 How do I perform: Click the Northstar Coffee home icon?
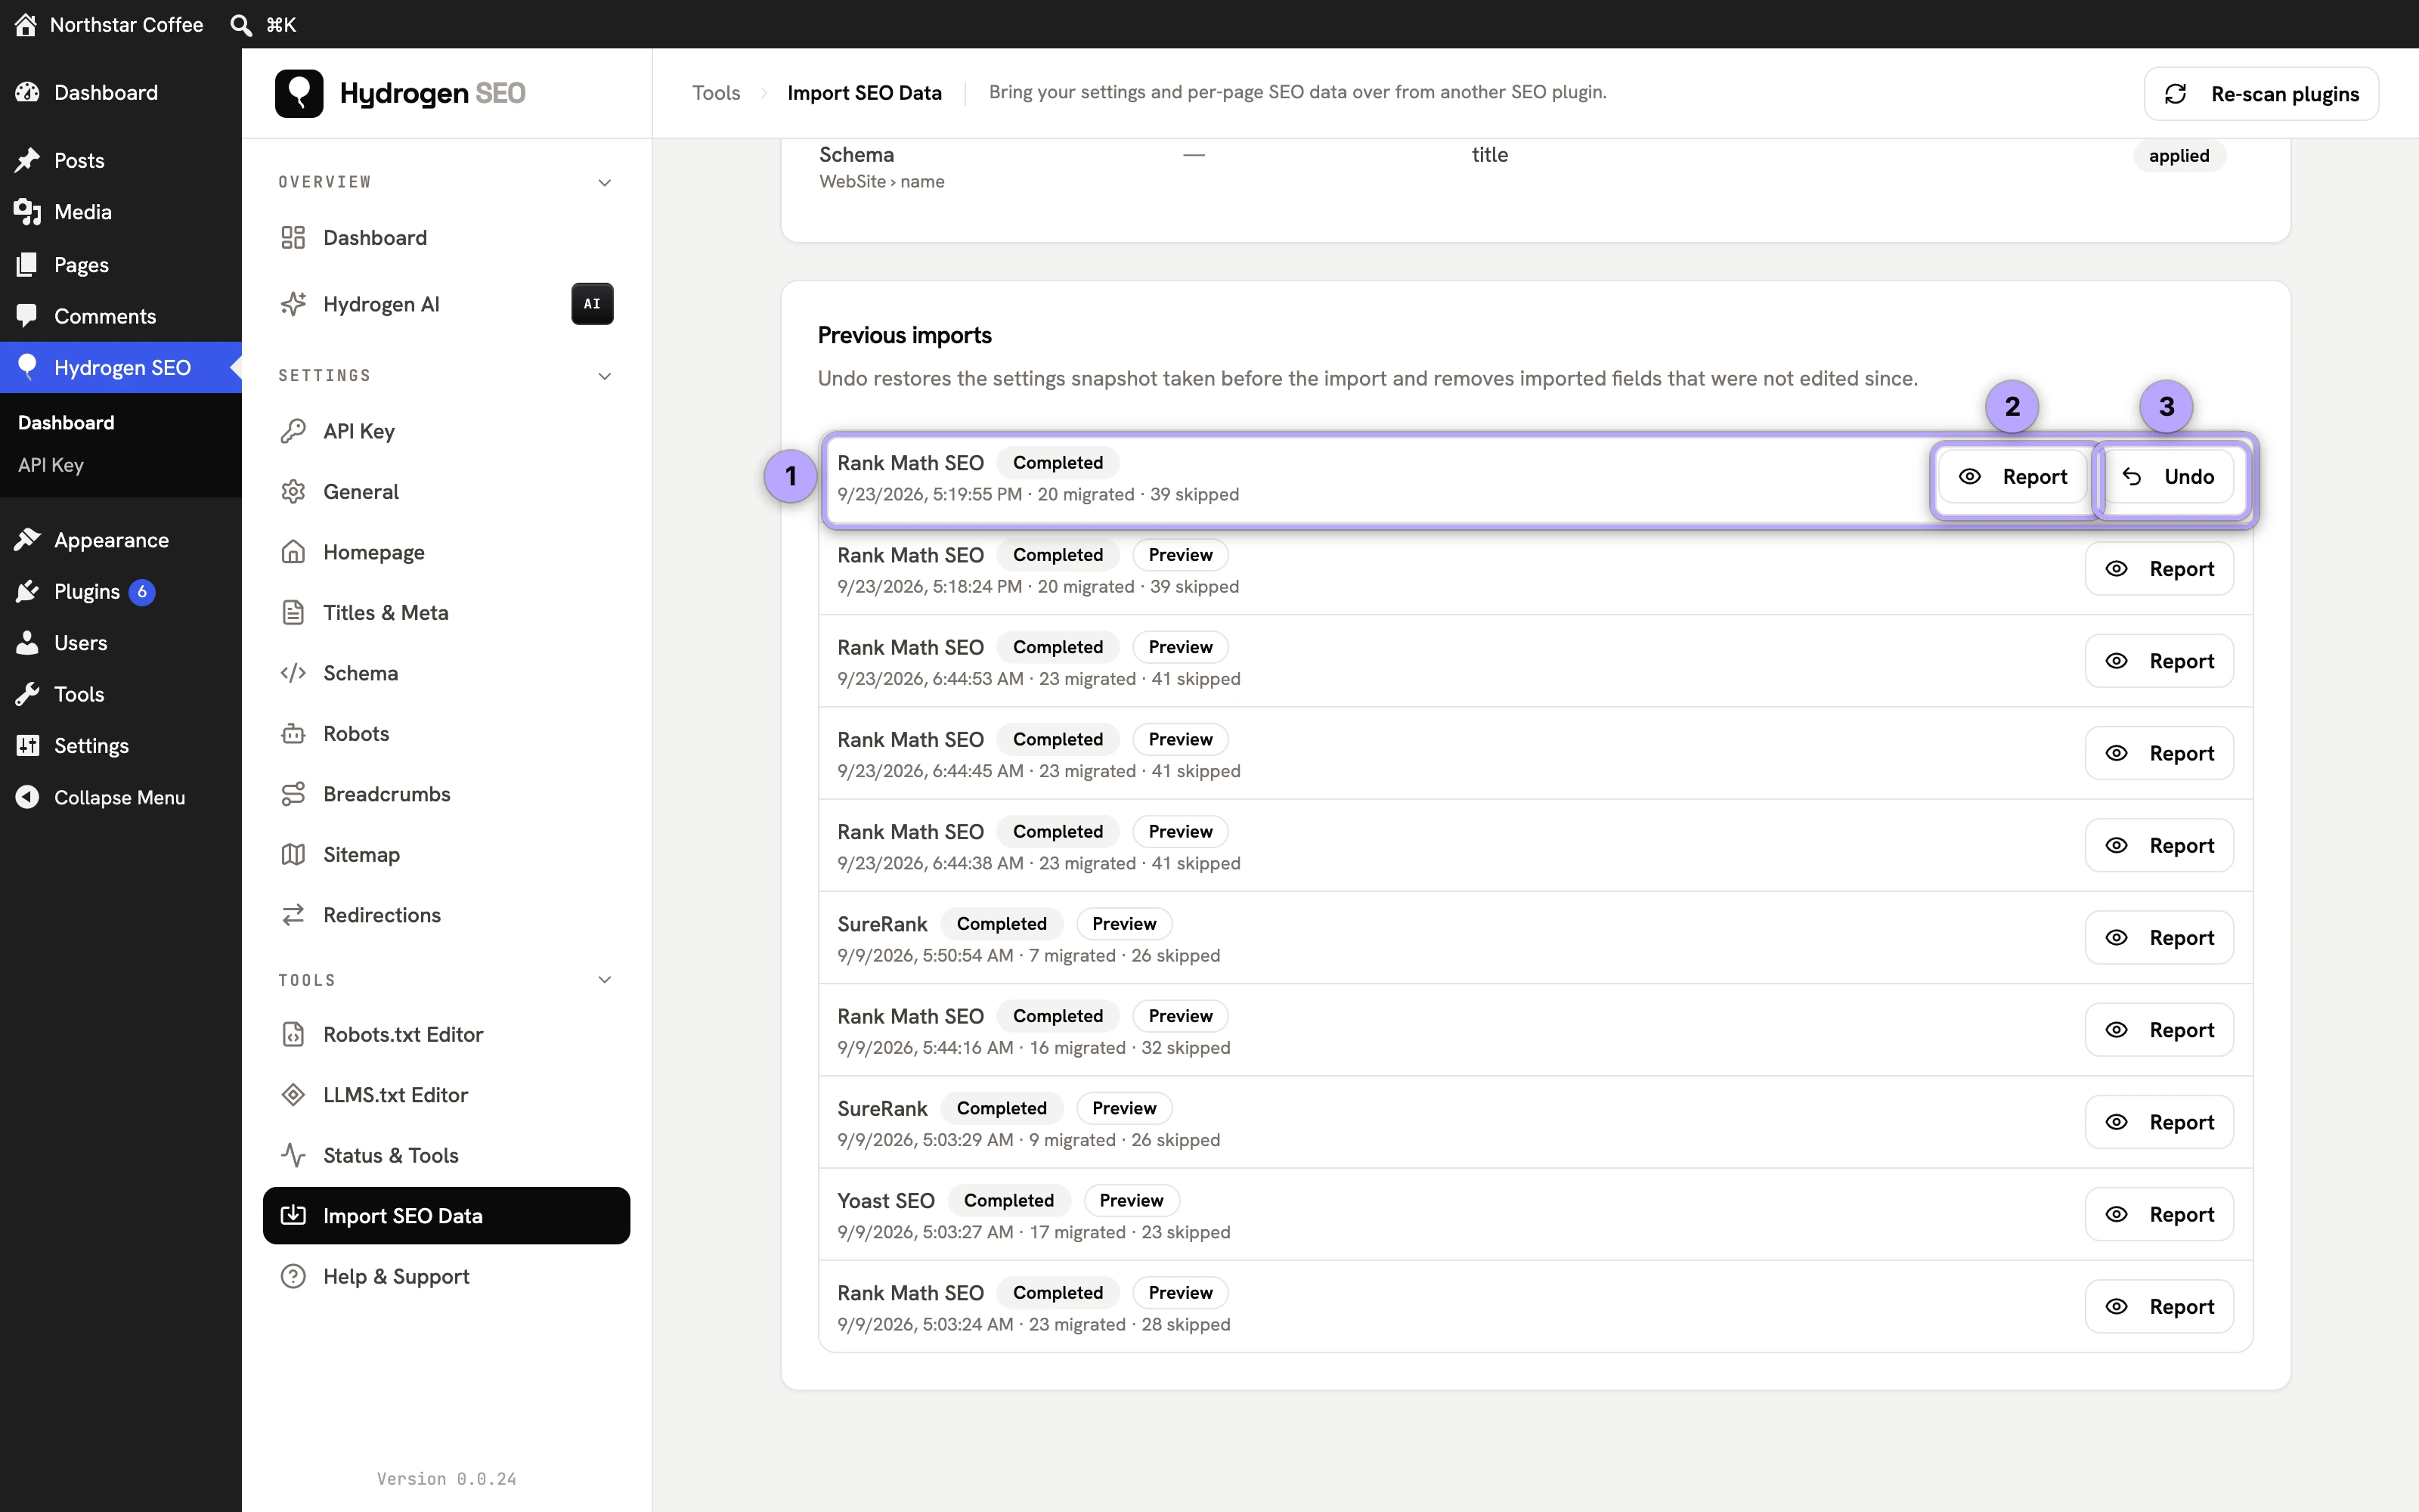[26, 24]
